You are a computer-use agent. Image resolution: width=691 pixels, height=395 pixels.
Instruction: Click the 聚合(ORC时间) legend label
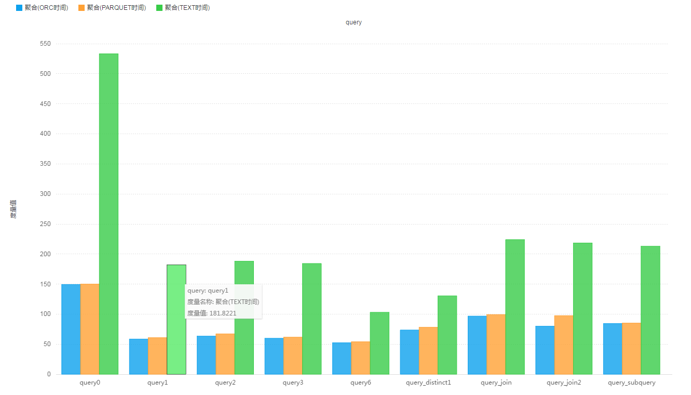[46, 8]
